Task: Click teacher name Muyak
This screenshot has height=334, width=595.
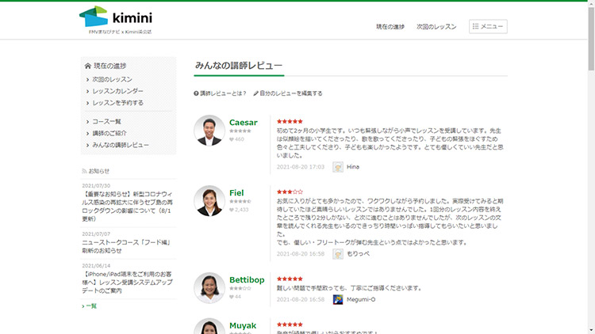Action: tap(243, 325)
